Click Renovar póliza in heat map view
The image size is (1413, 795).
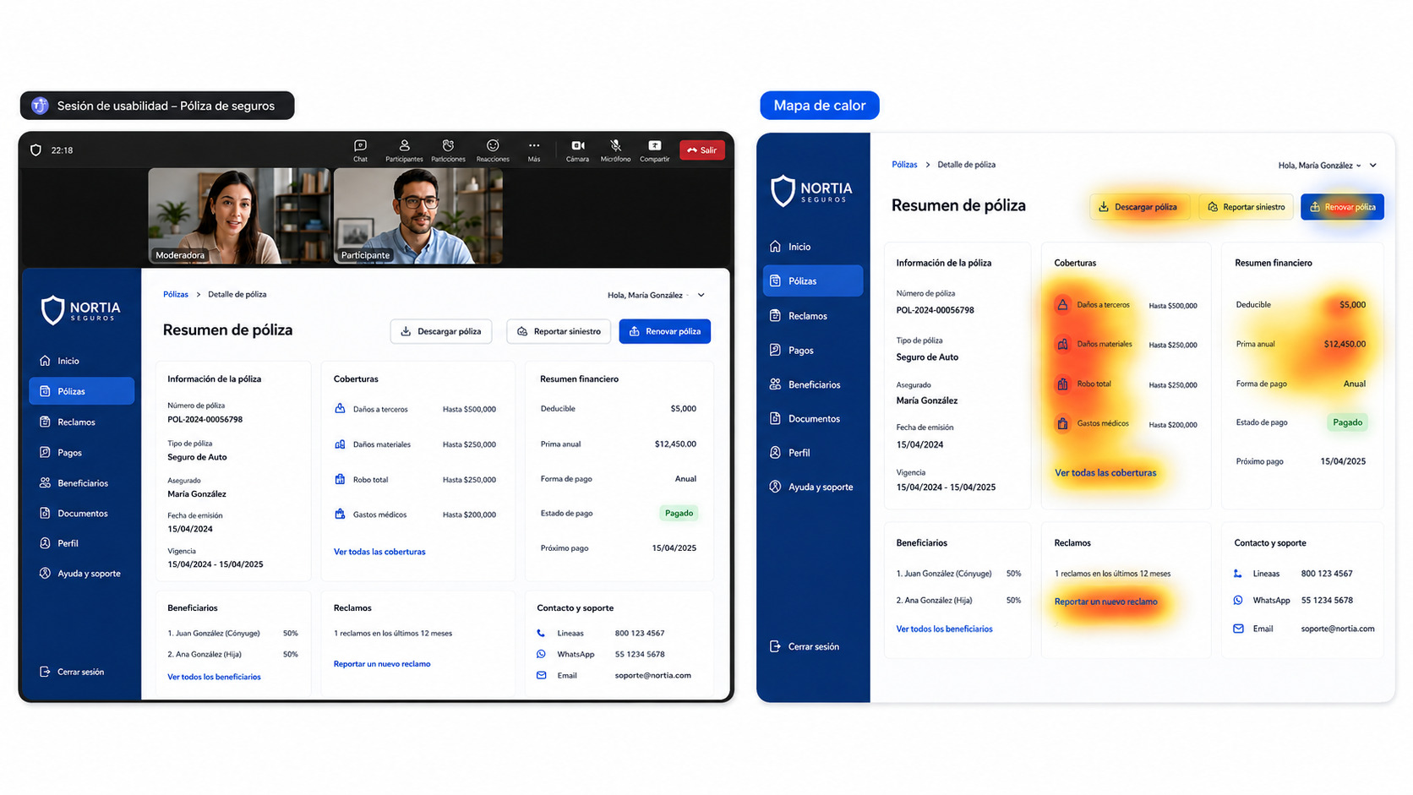click(1342, 207)
